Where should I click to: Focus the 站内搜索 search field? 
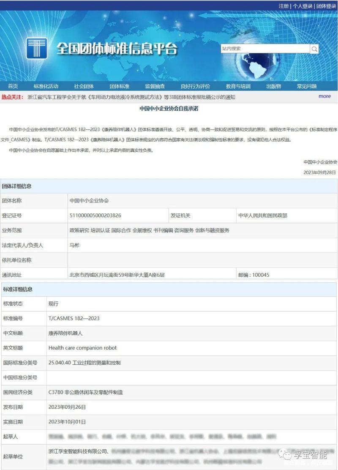coord(265,49)
